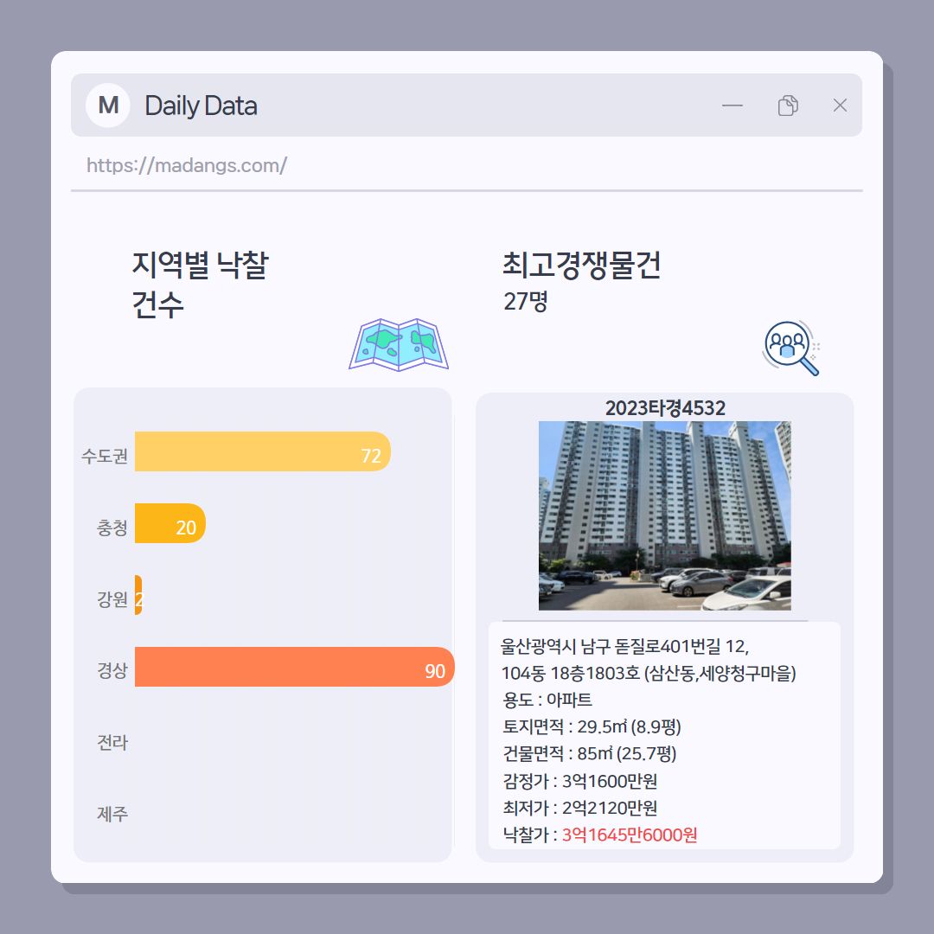Click the 전라 region label
The height and width of the screenshot is (934, 934).
(x=112, y=742)
